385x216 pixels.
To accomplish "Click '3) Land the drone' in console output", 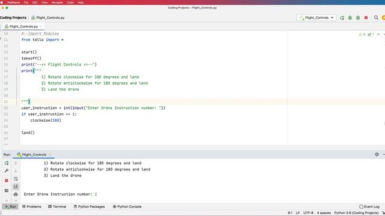I will click(x=63, y=176).
